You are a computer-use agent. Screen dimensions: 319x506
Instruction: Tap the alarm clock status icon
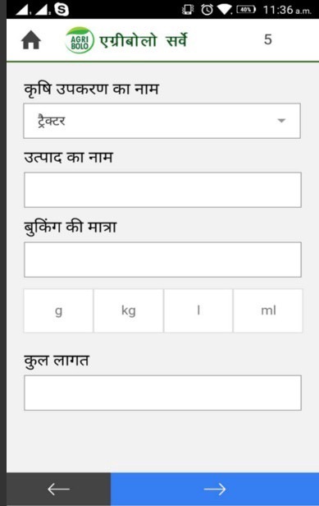207,10
